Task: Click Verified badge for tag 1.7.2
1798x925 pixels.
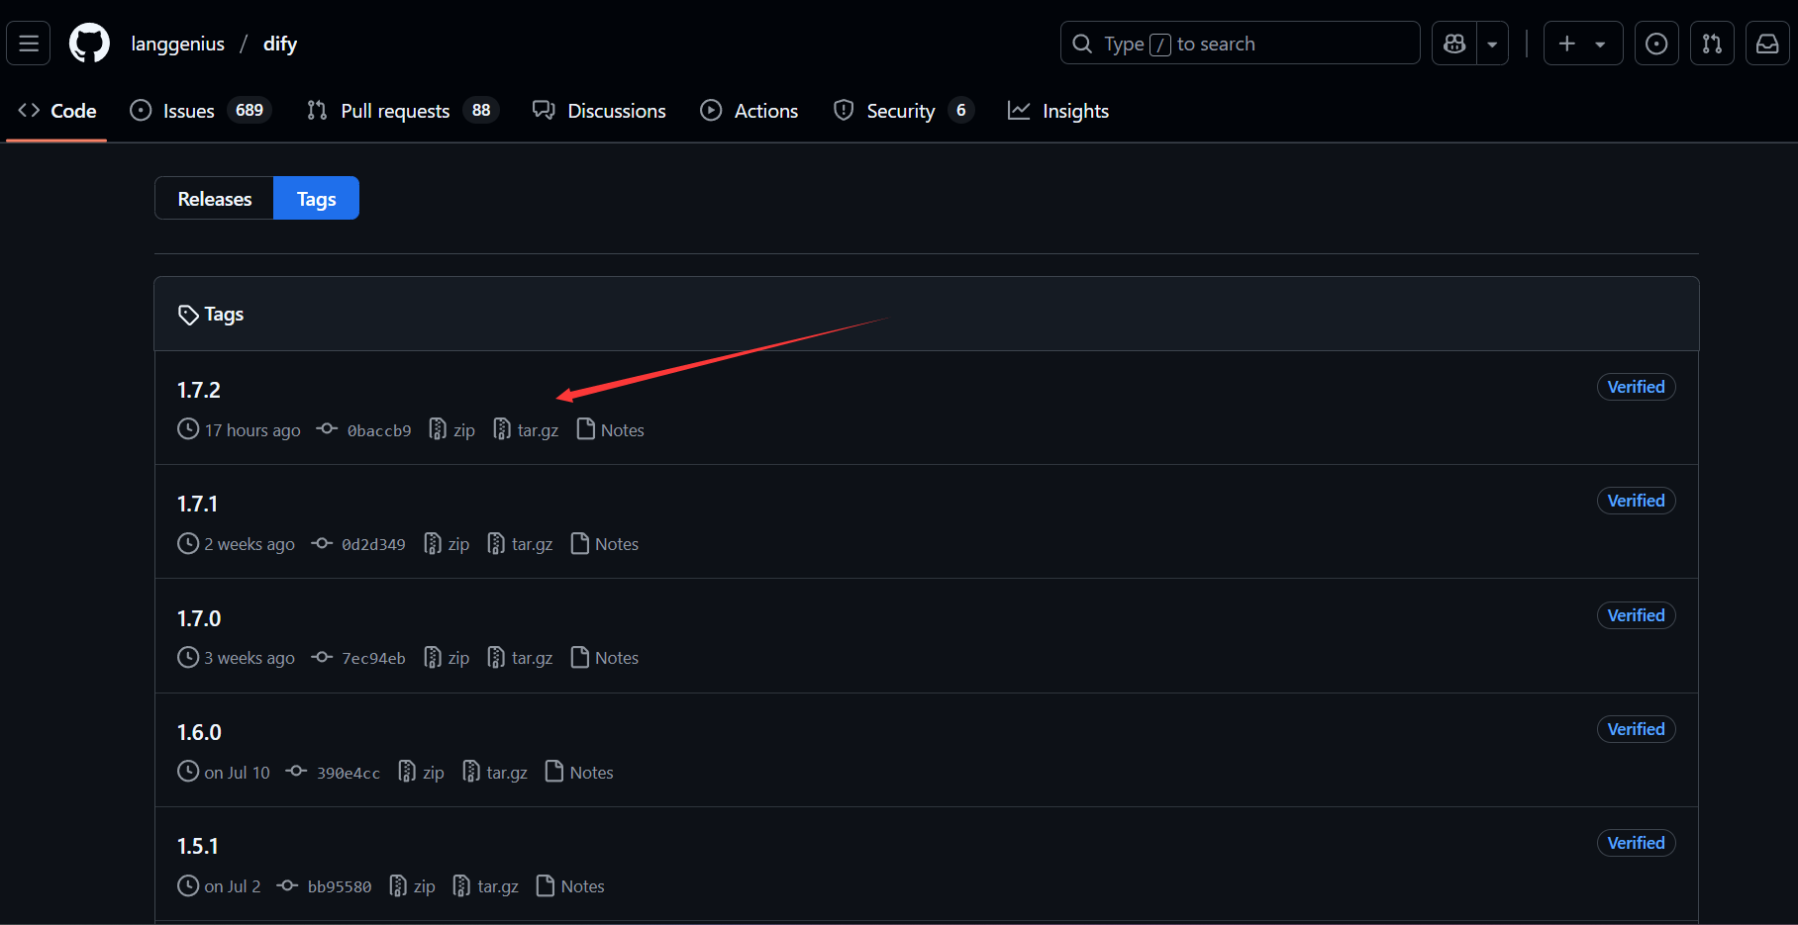Action: [x=1636, y=387]
